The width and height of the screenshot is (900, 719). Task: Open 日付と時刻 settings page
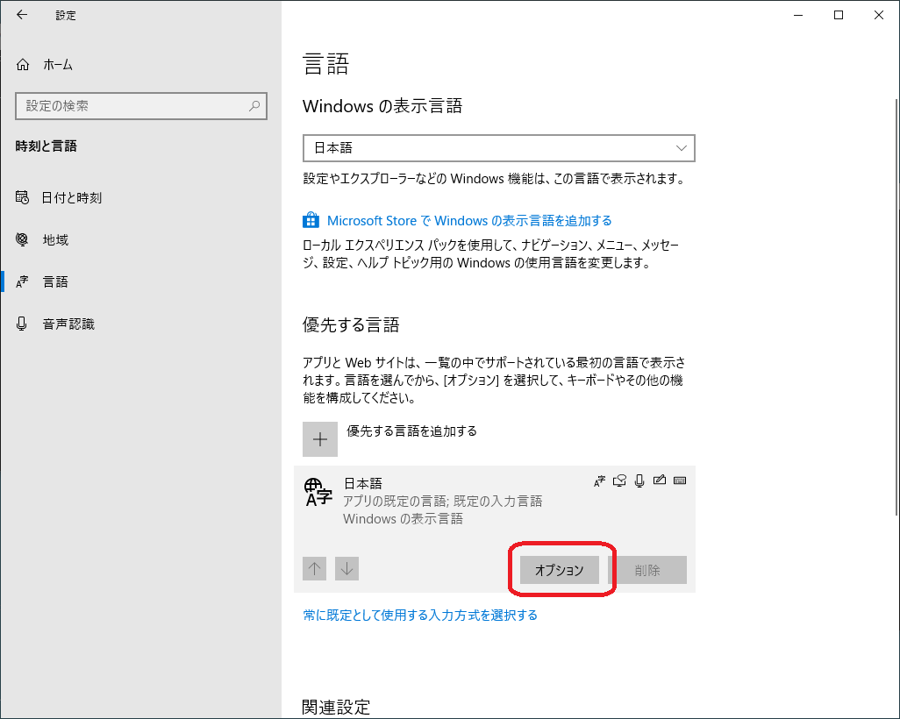(71, 198)
